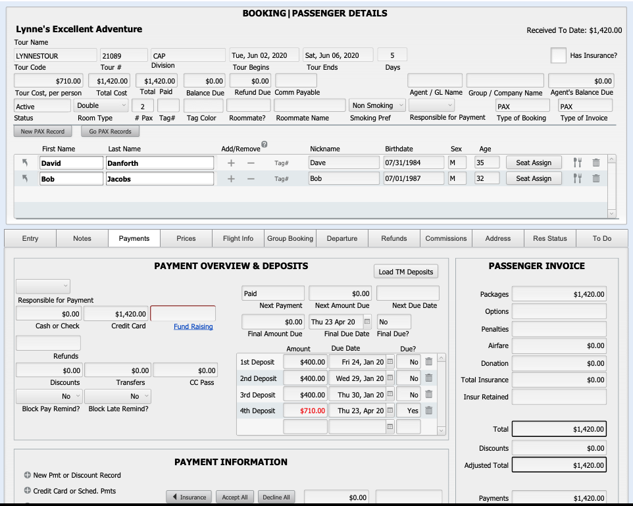Expand top Responsible for Payment dropdown
This screenshot has width=633, height=506.
[x=432, y=105]
